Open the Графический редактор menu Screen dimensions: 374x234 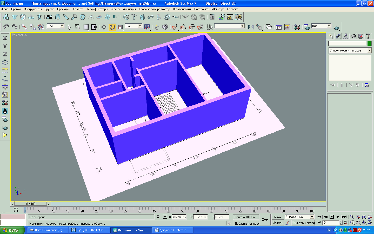[154, 9]
